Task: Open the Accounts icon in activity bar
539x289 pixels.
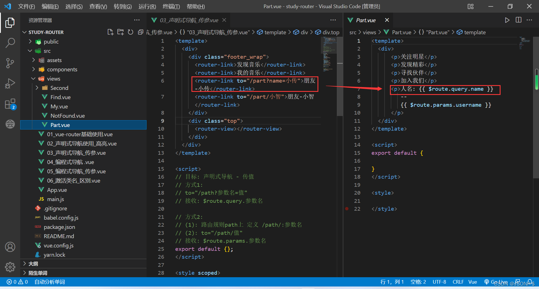Action: [x=10, y=247]
